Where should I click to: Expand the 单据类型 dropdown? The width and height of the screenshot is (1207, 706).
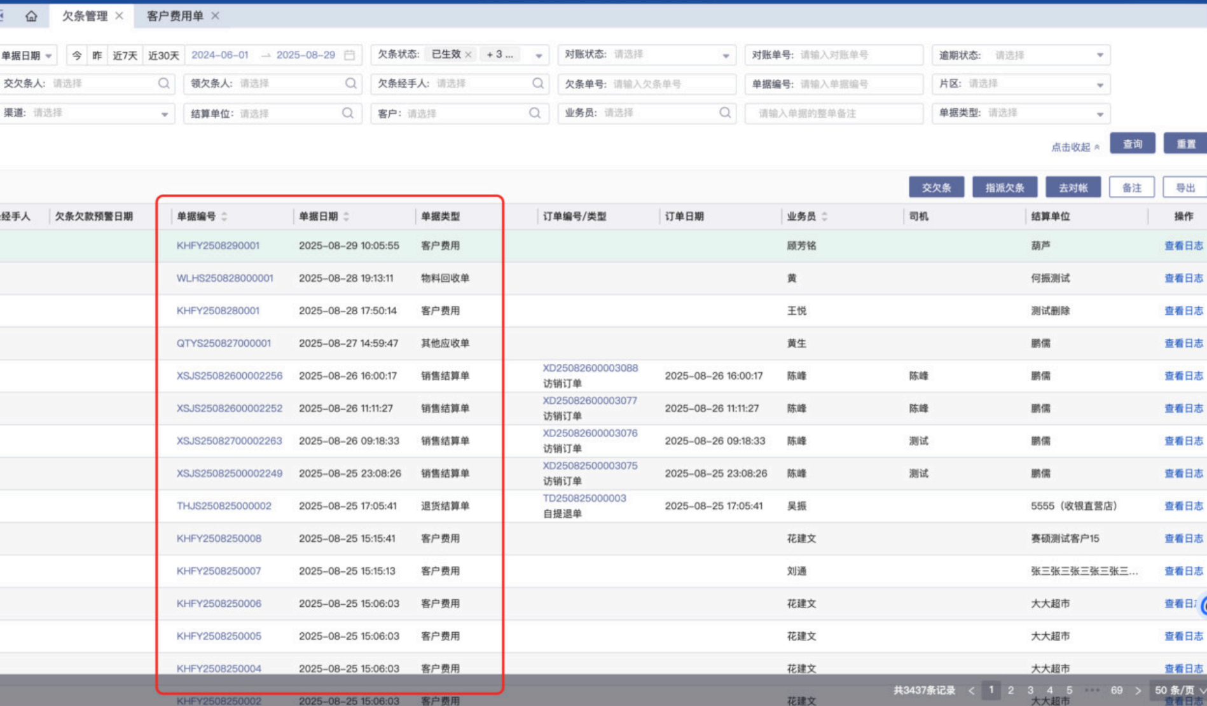pyautogui.click(x=1100, y=114)
